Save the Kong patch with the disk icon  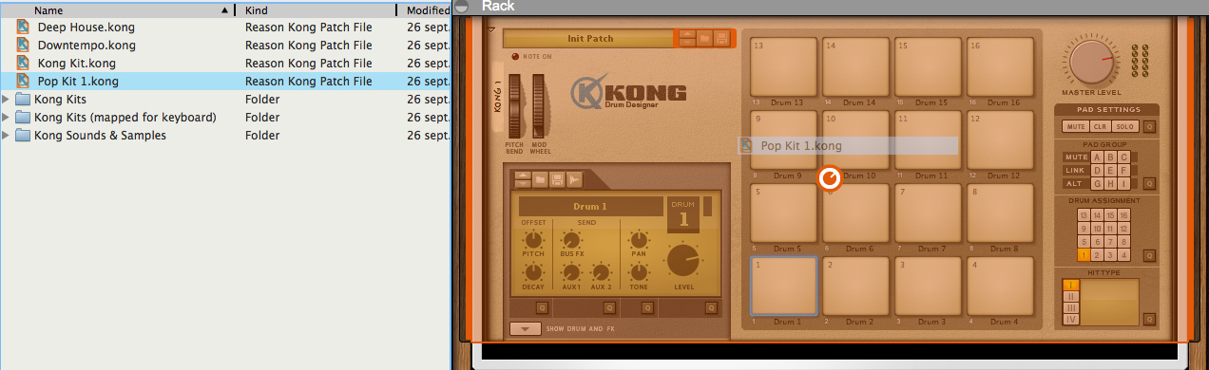pyautogui.click(x=722, y=39)
